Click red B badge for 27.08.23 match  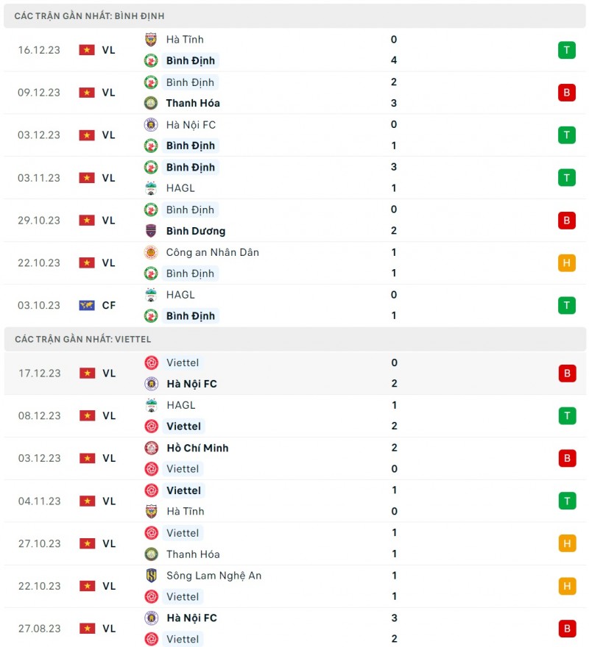(x=566, y=629)
